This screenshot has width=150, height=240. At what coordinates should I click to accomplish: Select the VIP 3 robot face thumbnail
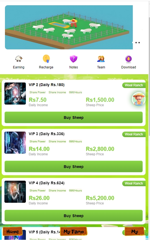pos(15,143)
